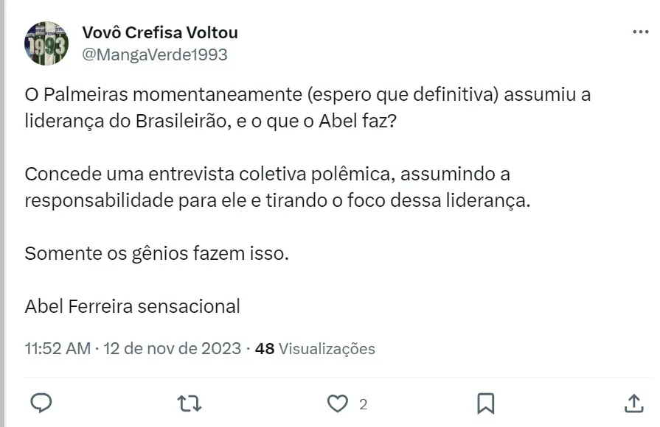This screenshot has width=660, height=427.
Task: Repost this tweet with the retweet icon
Action: coord(190,403)
